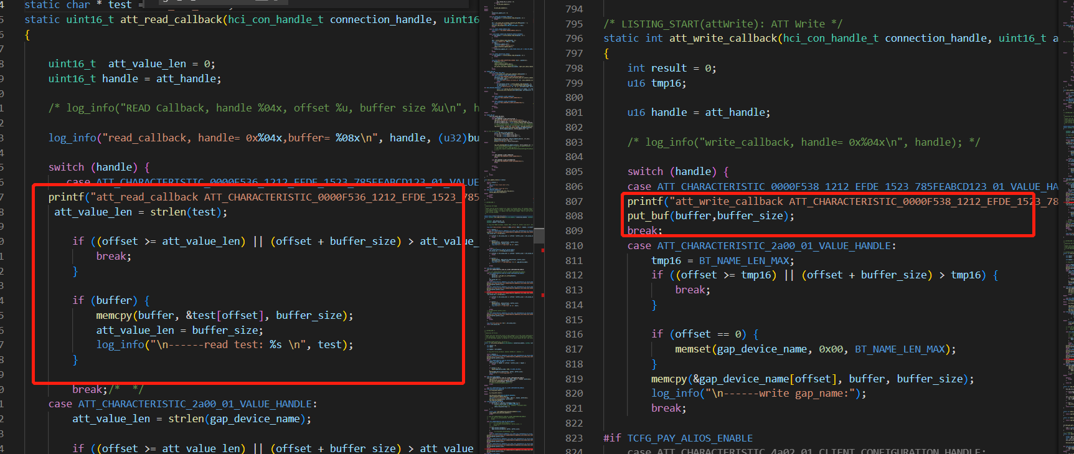1074x454 pixels.
Task: Click TCFG_PAY_ALIOS_ENABLE on line 823
Action: [690, 438]
